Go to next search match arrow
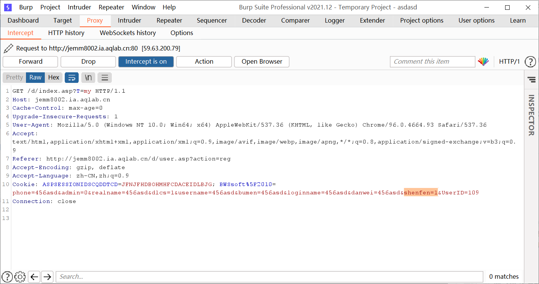 coord(47,277)
